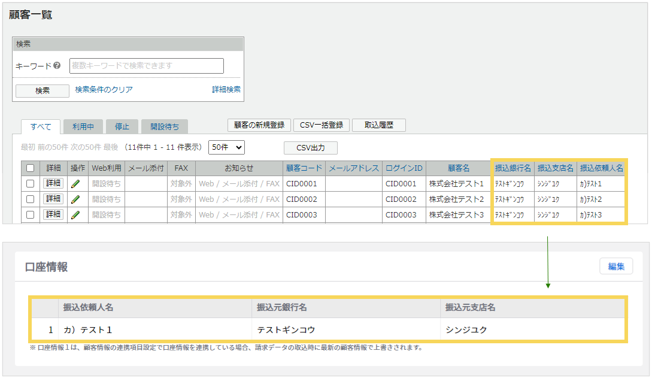The width and height of the screenshot is (652, 378).
Task: Select the 開設待ち tab
Action: coord(165,127)
